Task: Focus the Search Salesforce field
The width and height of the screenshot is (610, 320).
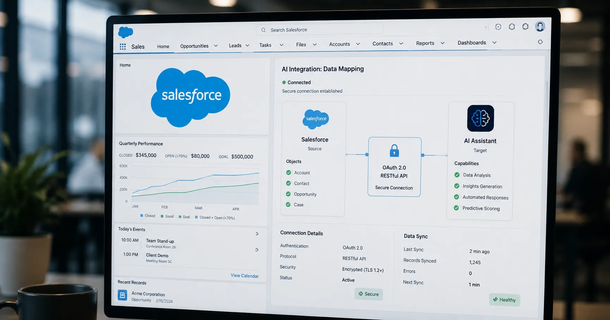Action: (319, 30)
